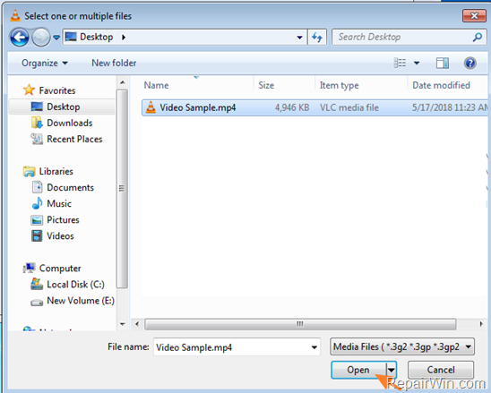Click the Local Disk (C:) drive icon
The image size is (491, 393).
point(37,284)
